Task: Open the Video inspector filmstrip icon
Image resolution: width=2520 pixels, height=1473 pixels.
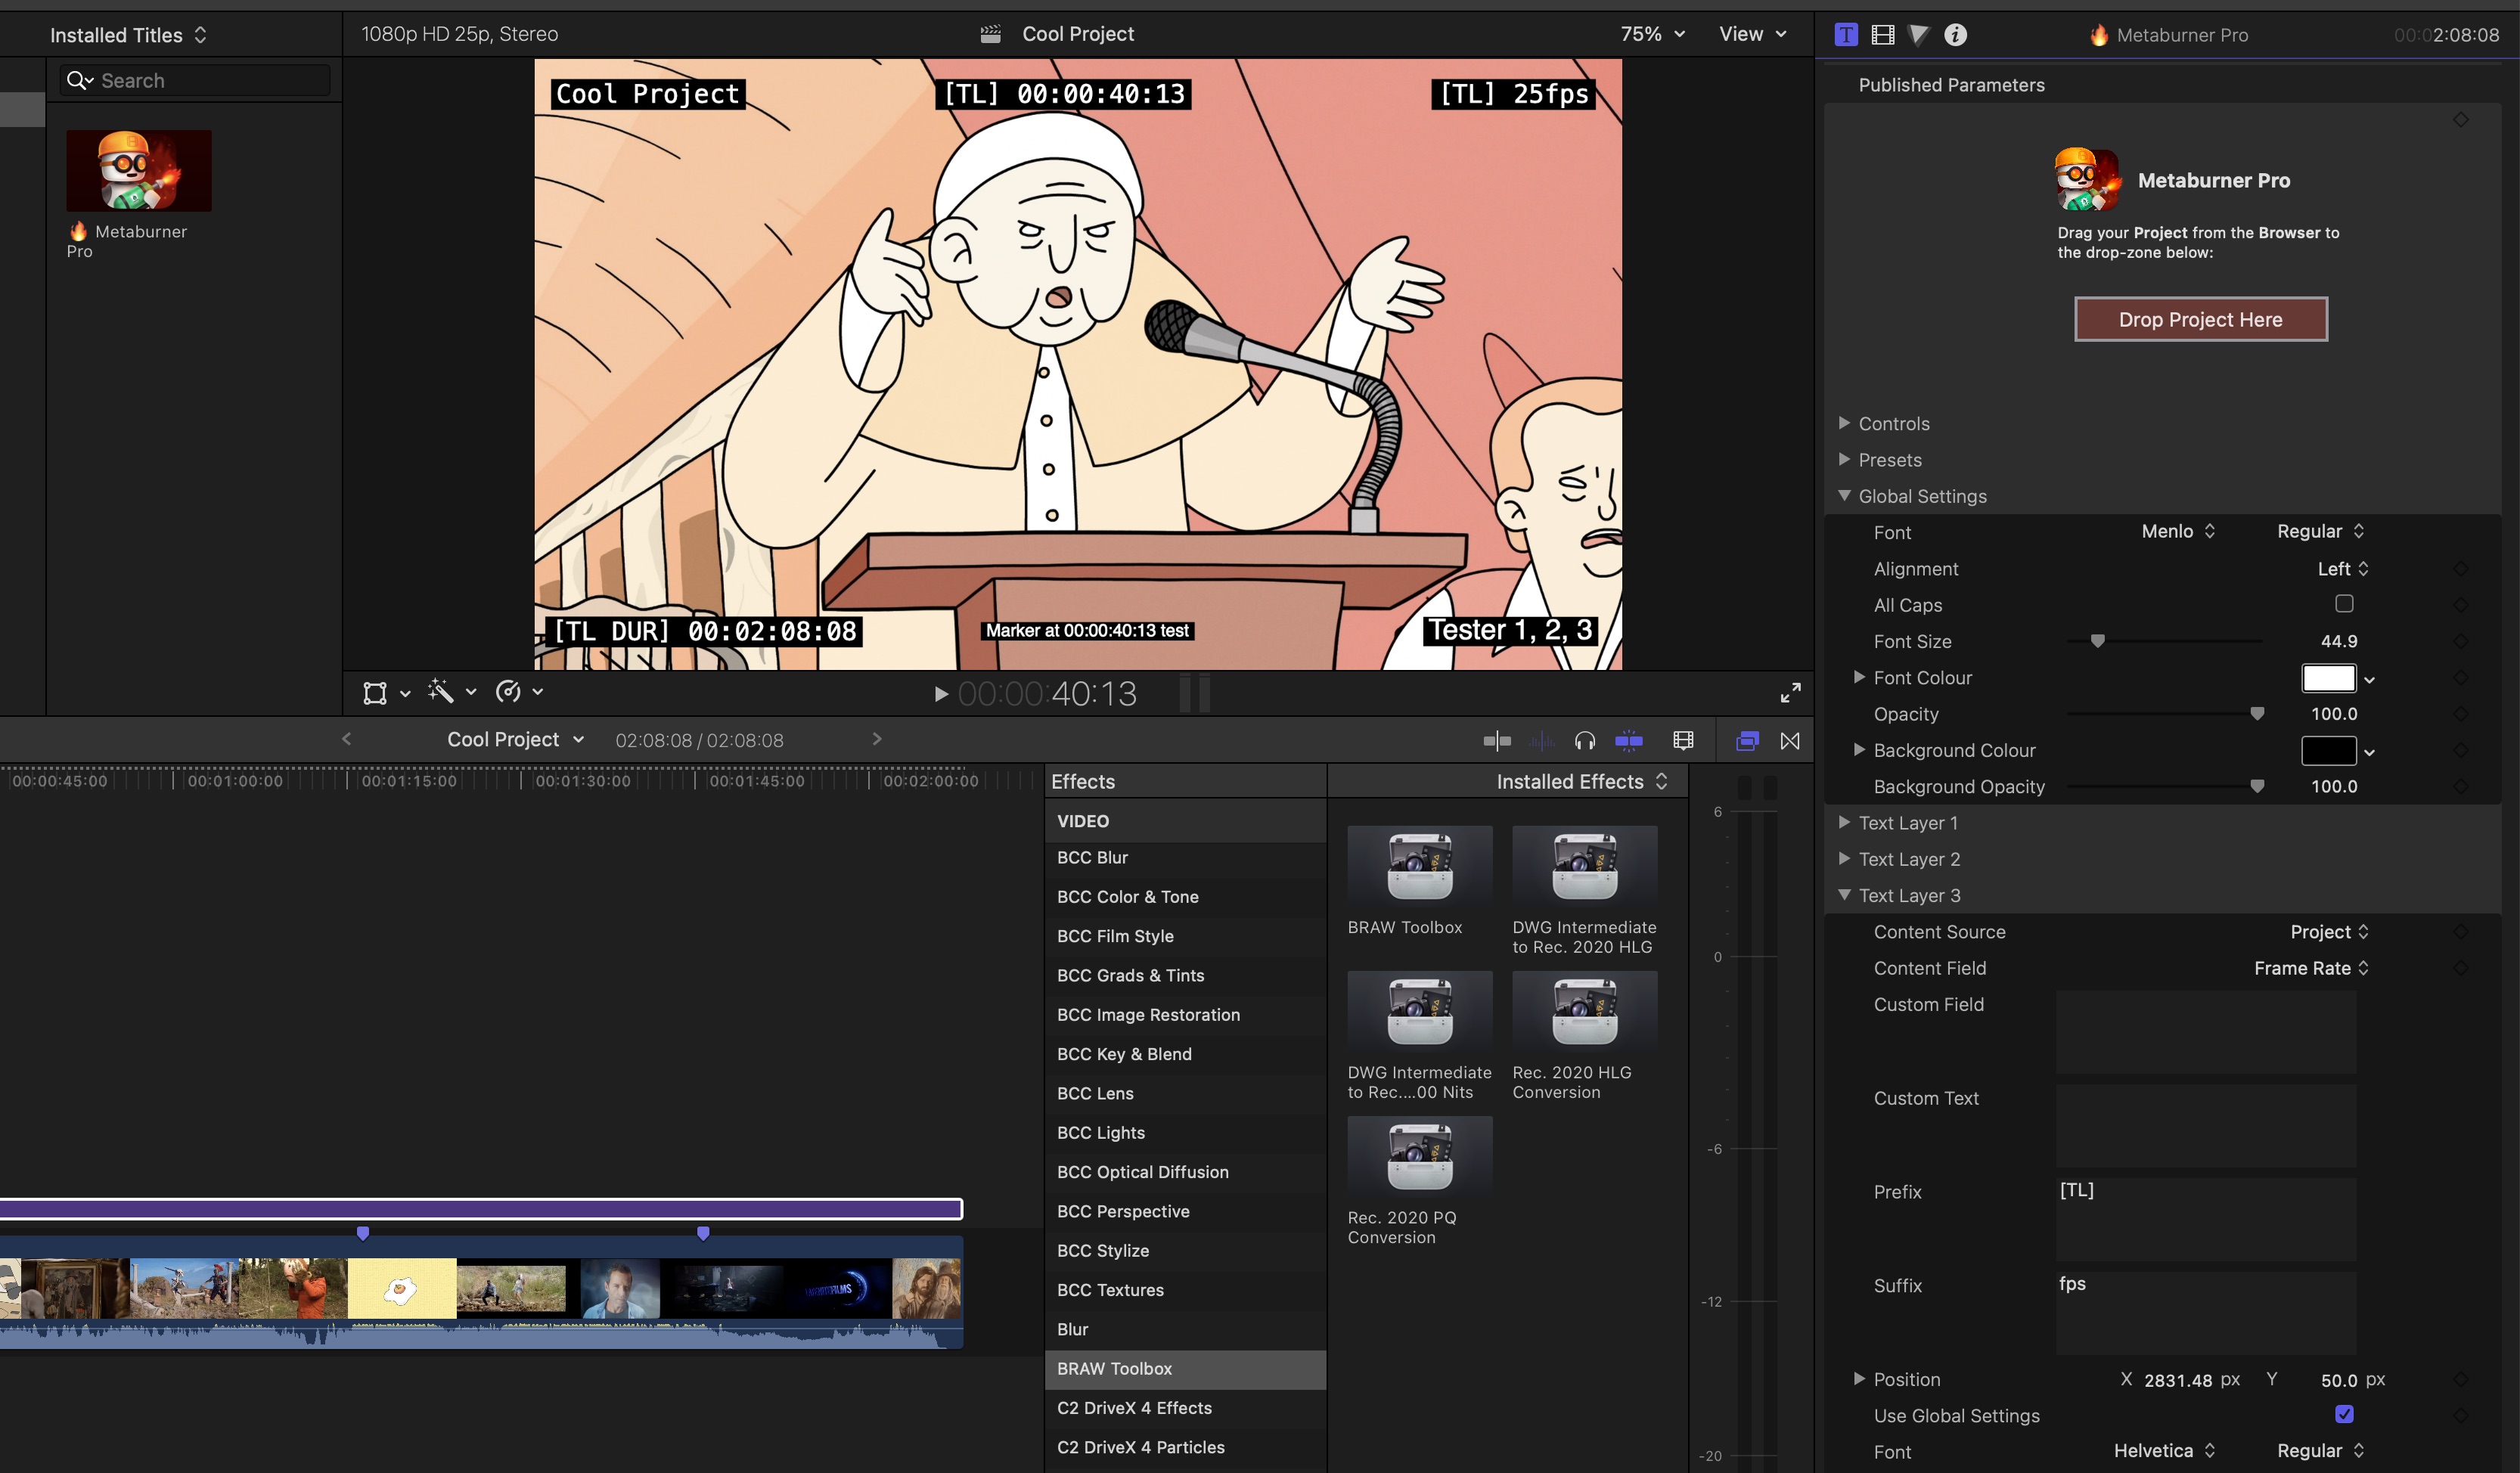Action: [x=1882, y=35]
